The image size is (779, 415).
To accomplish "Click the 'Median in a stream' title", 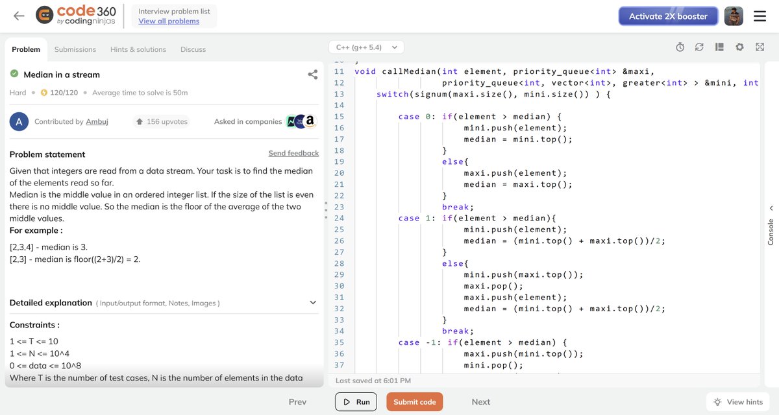I will (x=62, y=75).
